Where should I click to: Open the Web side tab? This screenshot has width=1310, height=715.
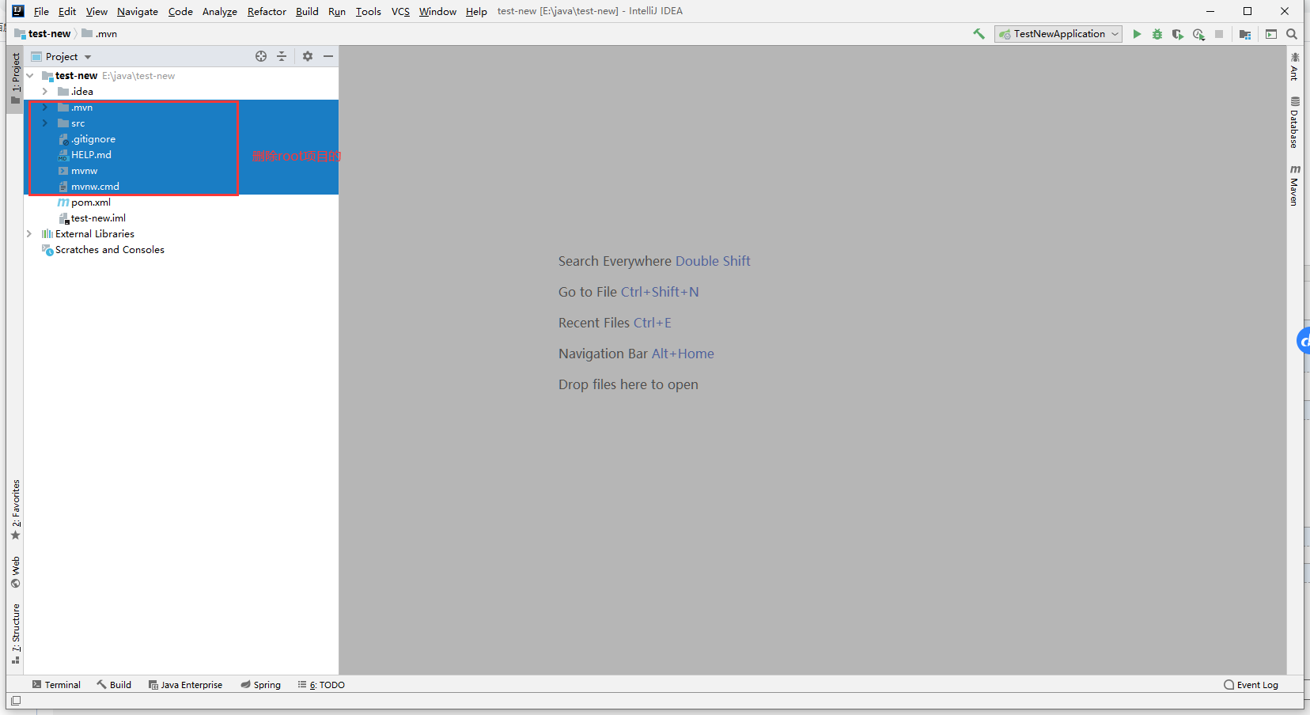(15, 572)
